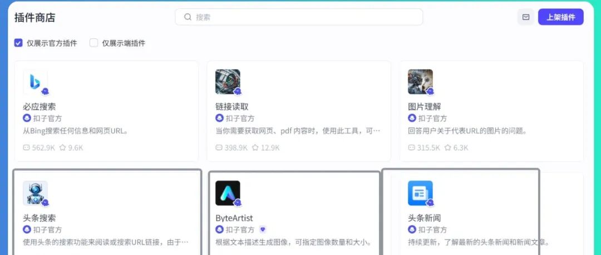Click the official badge on 链接读取 thumbnail
The image size is (601, 255).
point(238,91)
